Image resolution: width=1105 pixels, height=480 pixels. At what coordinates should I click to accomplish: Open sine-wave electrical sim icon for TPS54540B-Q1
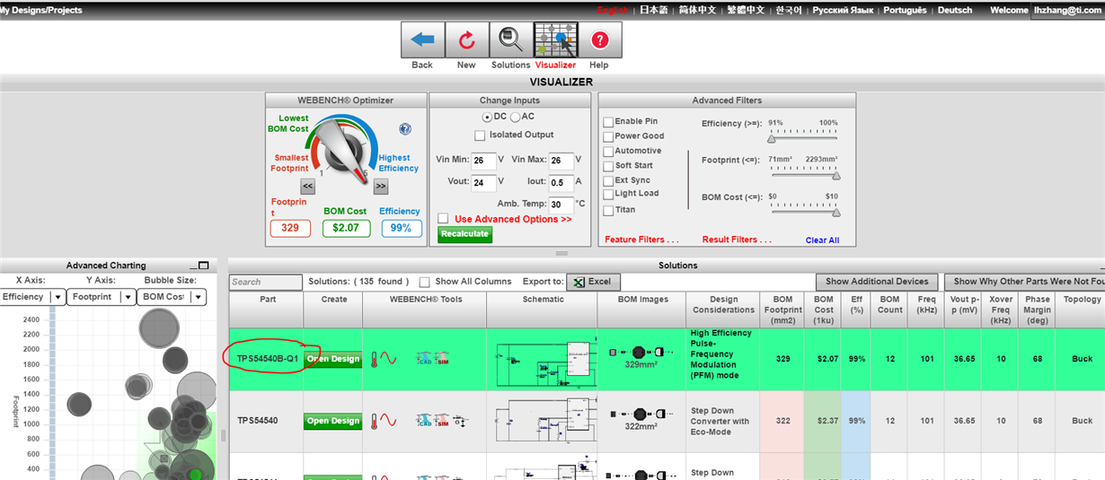390,358
